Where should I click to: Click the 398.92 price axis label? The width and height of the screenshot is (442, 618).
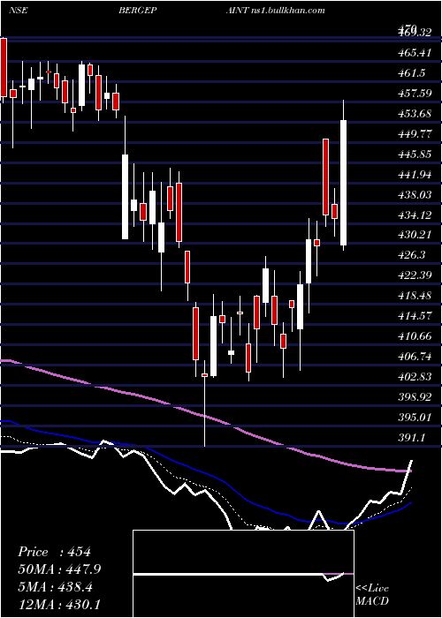(x=415, y=397)
